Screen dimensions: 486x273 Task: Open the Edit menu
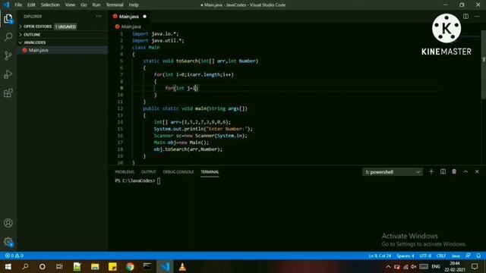pyautogui.click(x=31, y=5)
